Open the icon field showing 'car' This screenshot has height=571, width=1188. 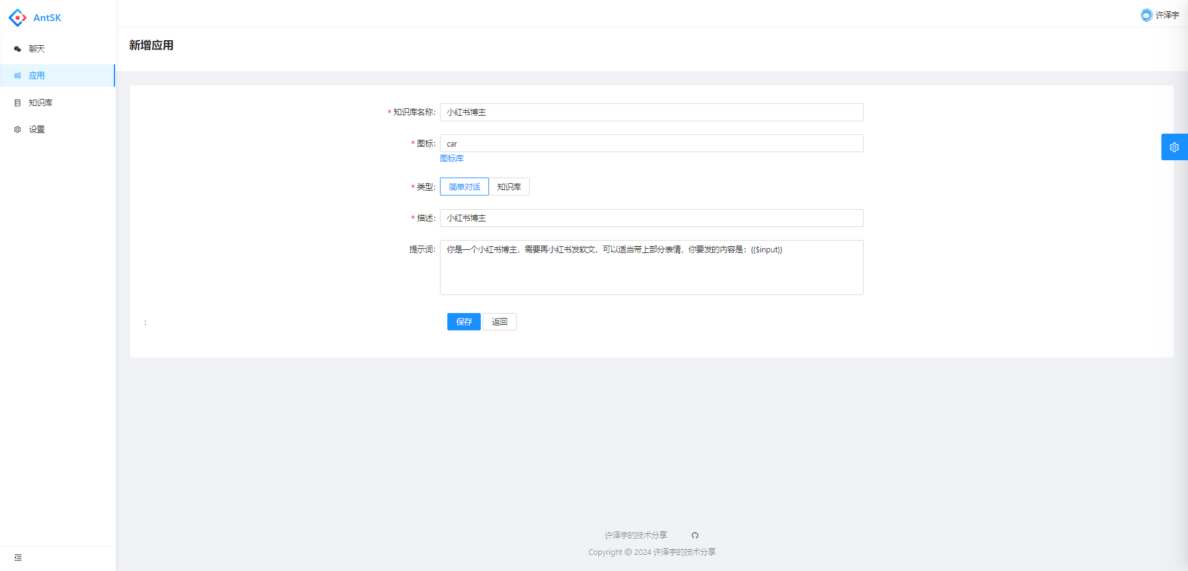(x=651, y=143)
